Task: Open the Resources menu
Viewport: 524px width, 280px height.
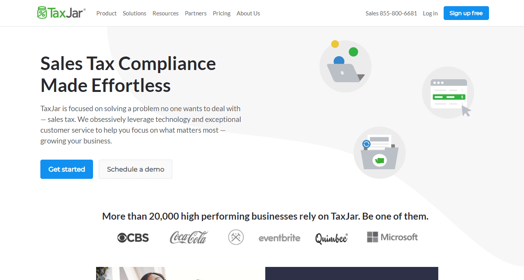Action: pyautogui.click(x=165, y=13)
